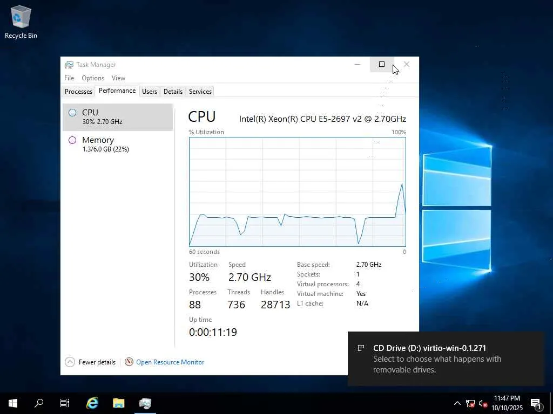This screenshot has height=414, width=553.
Task: Minimize the Task Manager window
Action: tap(358, 64)
